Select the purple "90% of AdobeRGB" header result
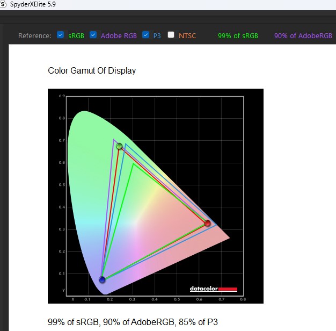Image resolution: width=336 pixels, height=331 pixels. [303, 36]
